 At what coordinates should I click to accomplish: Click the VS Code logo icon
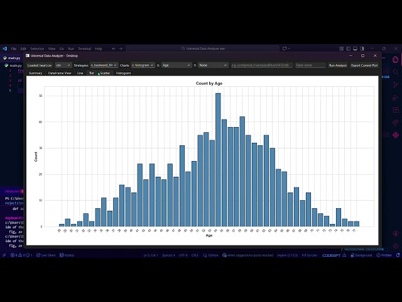4,48
